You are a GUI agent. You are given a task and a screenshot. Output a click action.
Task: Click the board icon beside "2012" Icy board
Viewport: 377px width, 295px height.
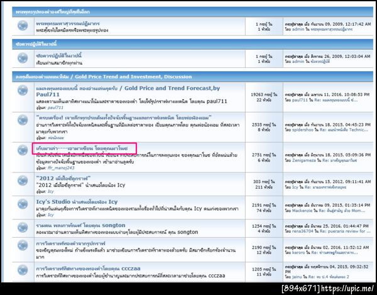pos(23,181)
